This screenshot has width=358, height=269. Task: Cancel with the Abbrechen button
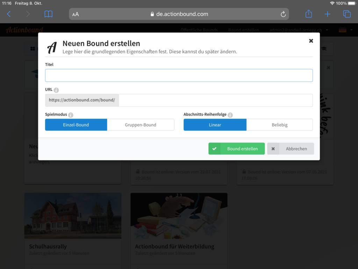[x=291, y=149]
